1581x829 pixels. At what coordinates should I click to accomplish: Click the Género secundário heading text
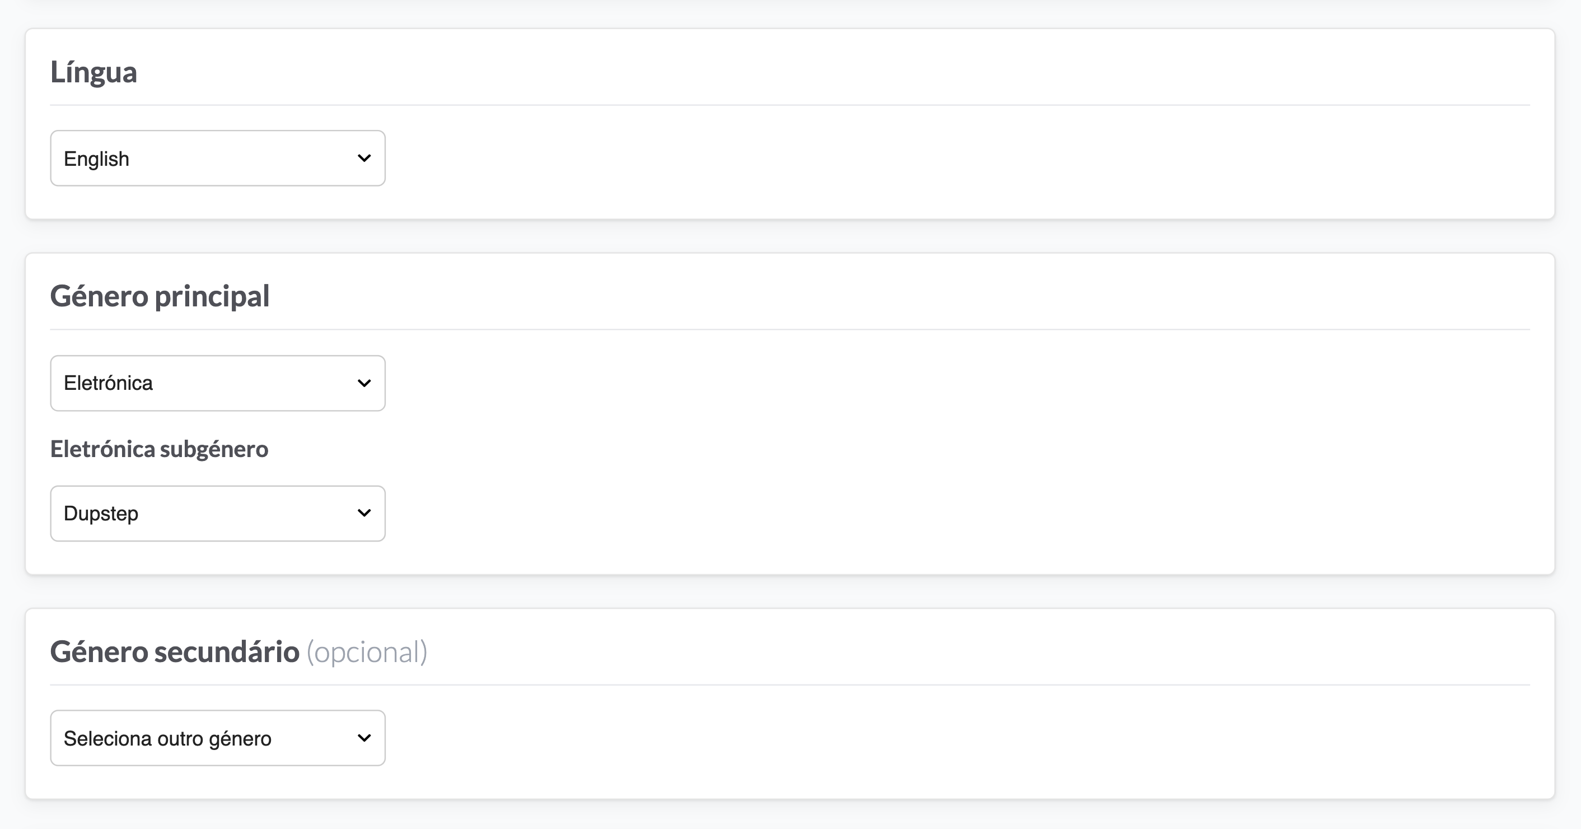tap(175, 651)
